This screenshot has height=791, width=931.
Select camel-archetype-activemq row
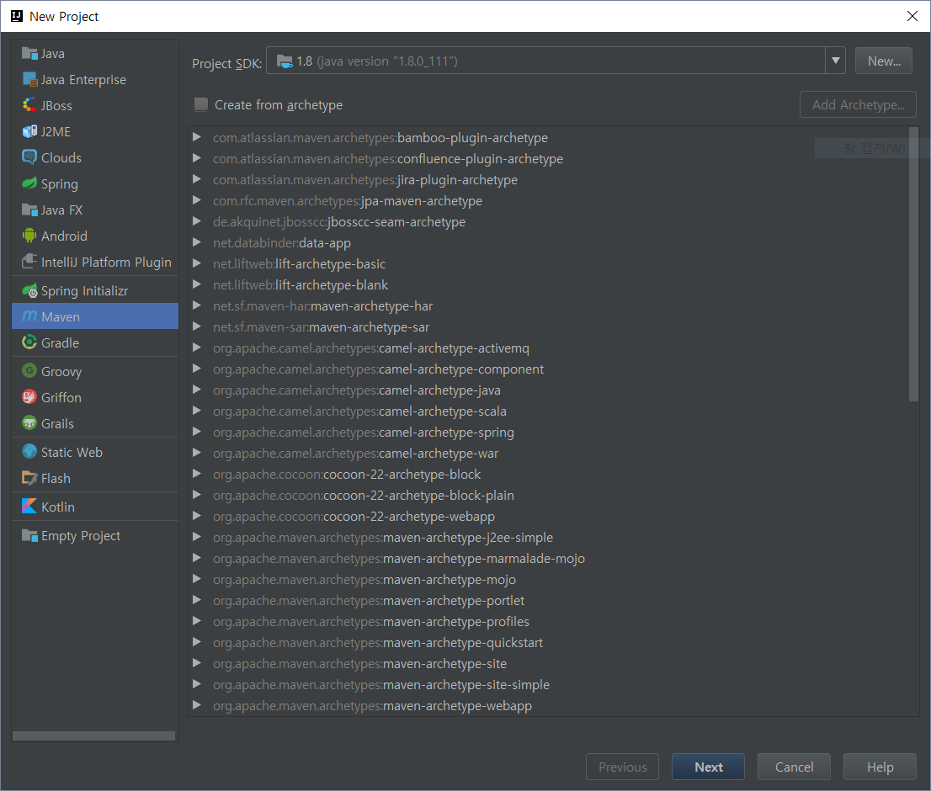[549, 348]
